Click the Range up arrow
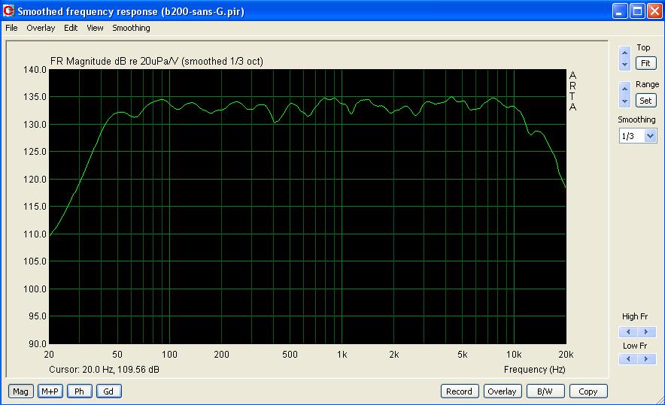Viewport: 665px width, 405px height. [624, 89]
